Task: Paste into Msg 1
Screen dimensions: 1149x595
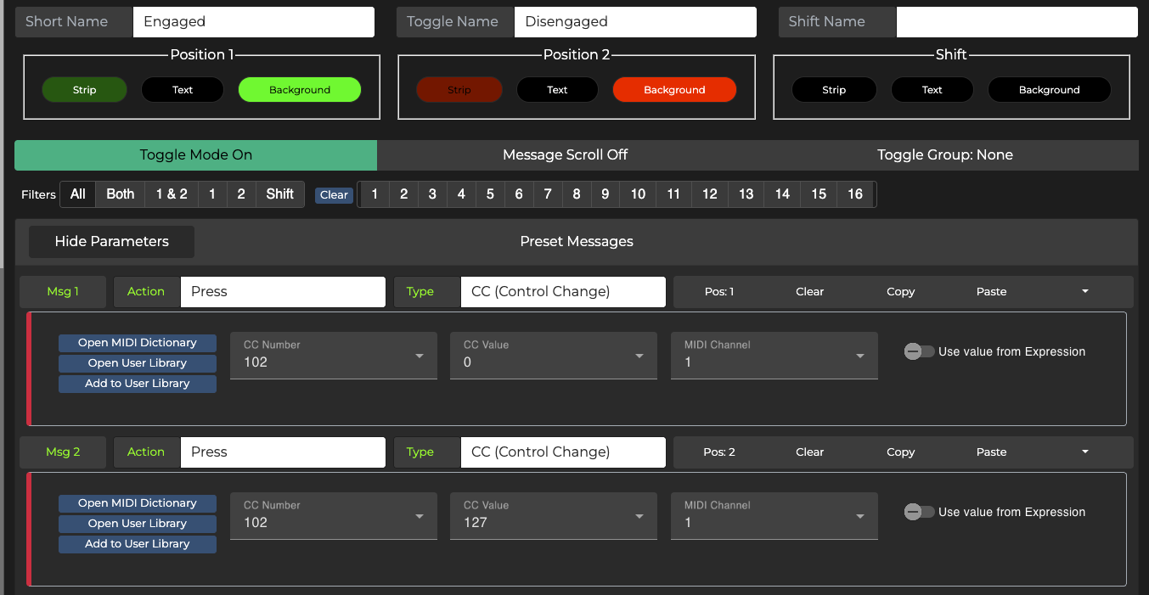Action: [992, 292]
